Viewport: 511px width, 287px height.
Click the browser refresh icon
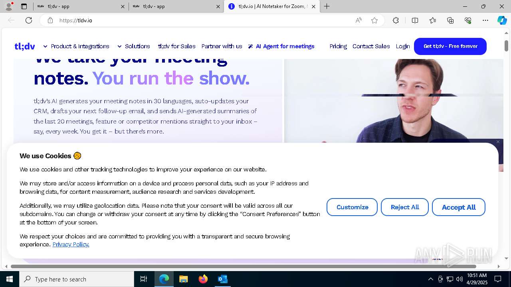click(x=29, y=20)
